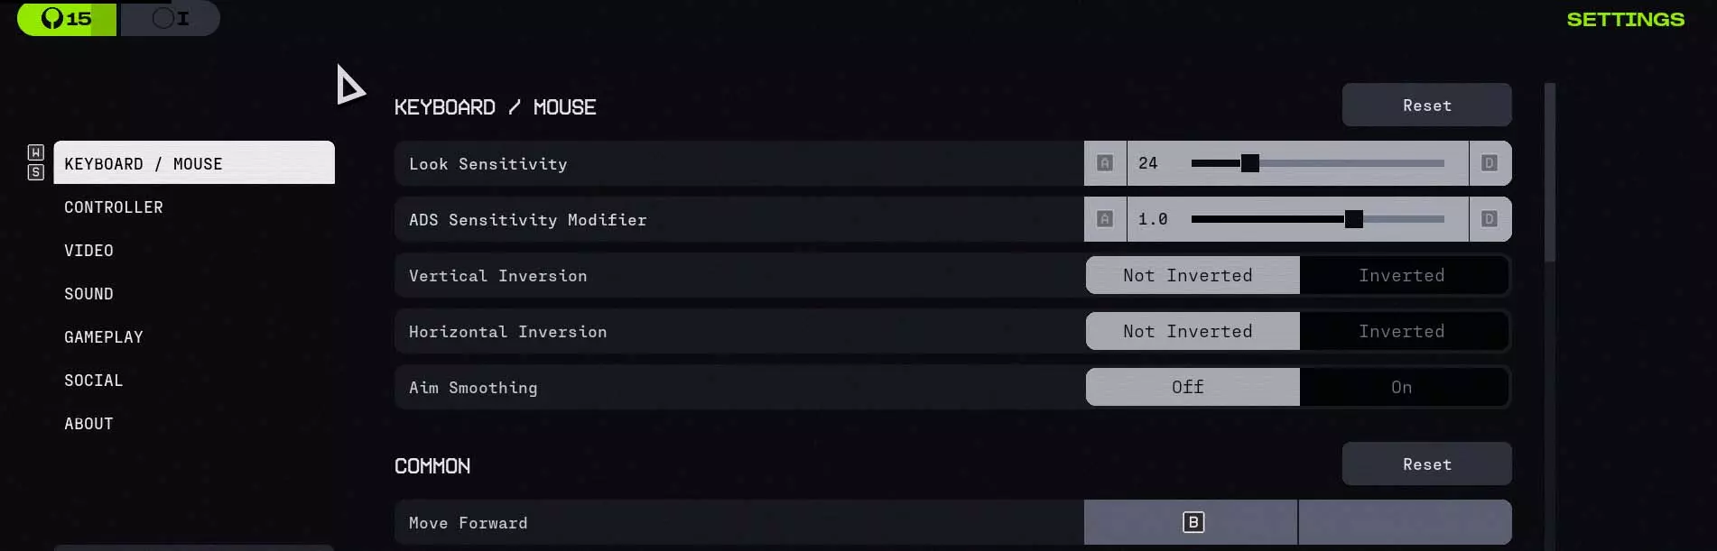Image resolution: width=1717 pixels, height=551 pixels.
Task: Set Horizontal Inversion to Inverted
Action: coord(1402,332)
